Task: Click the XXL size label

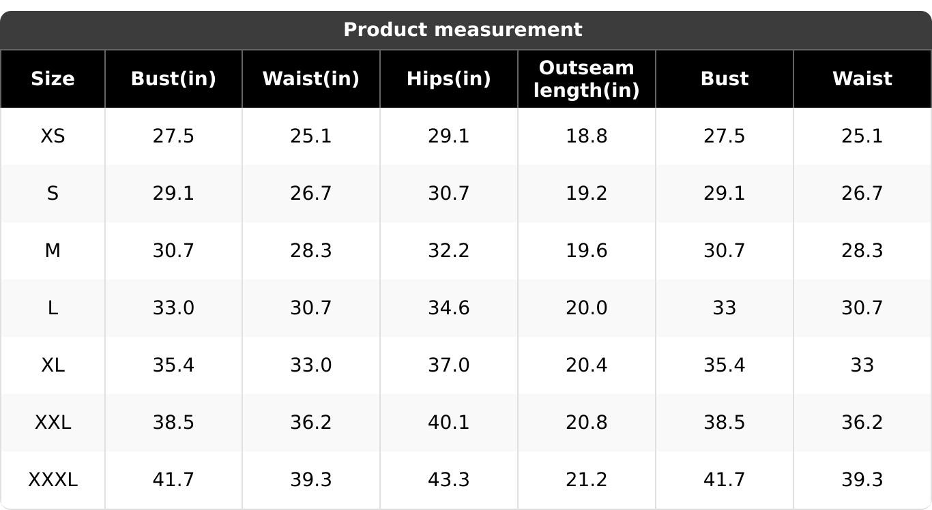Action: coord(53,423)
